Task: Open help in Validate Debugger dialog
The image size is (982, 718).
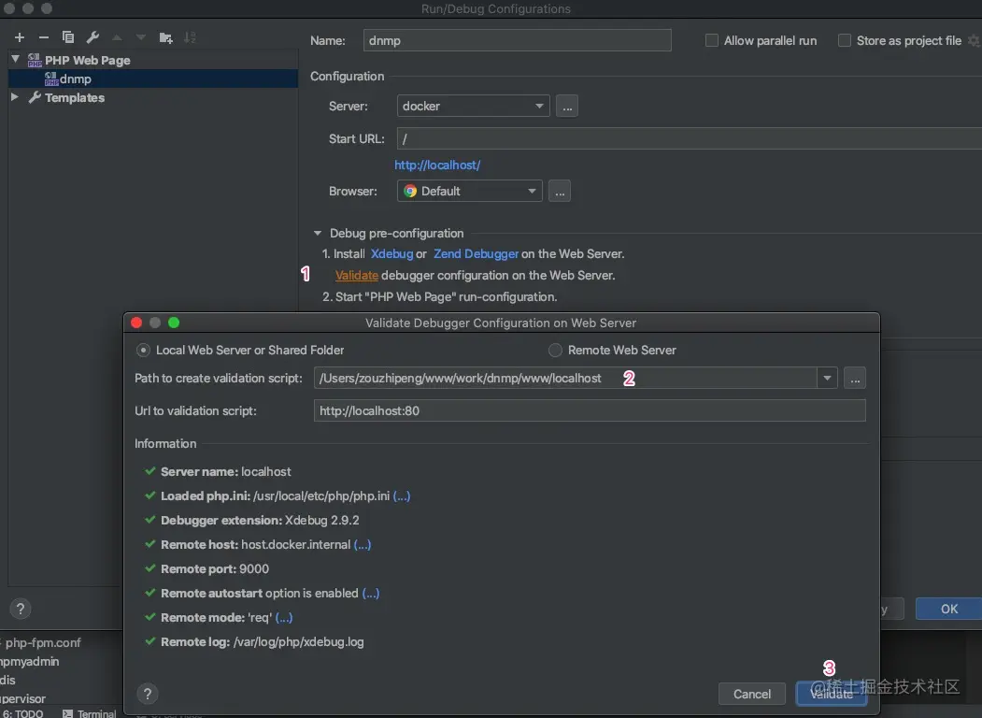Action: pos(148,694)
